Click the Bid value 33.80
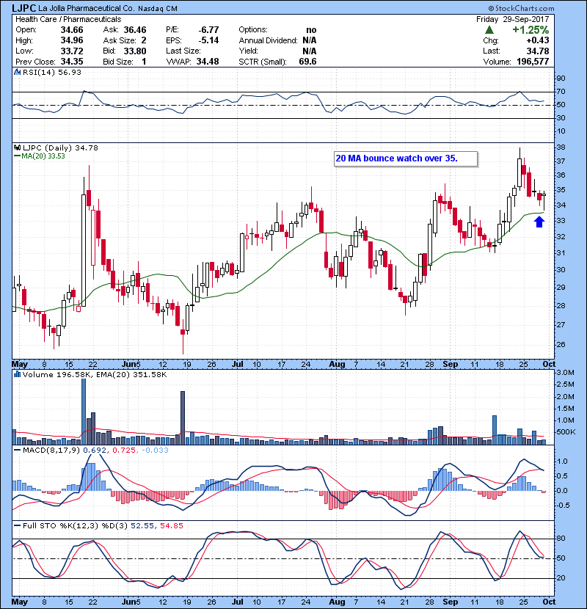Viewport: 587px width, 609px height. (x=135, y=51)
